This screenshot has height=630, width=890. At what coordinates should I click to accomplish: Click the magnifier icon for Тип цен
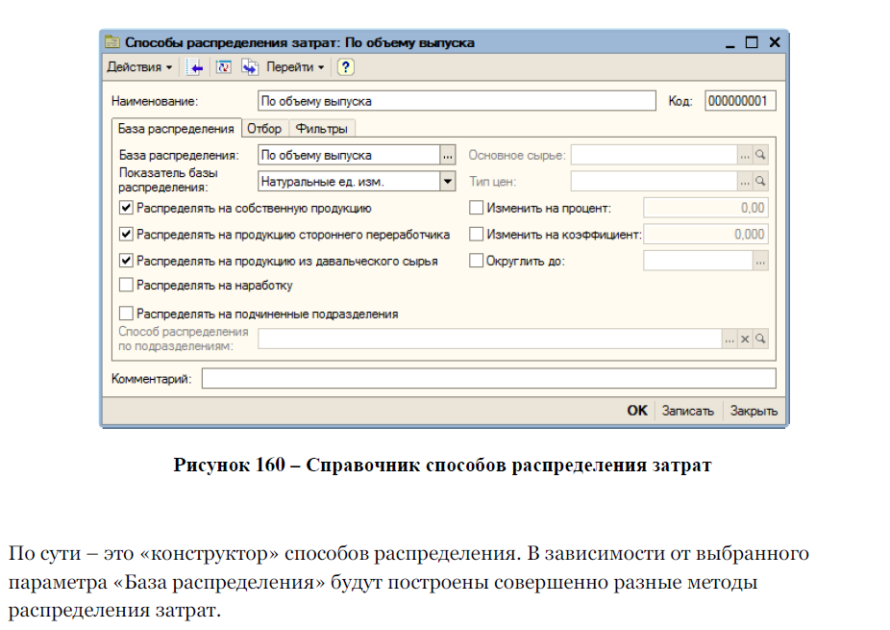(x=760, y=182)
